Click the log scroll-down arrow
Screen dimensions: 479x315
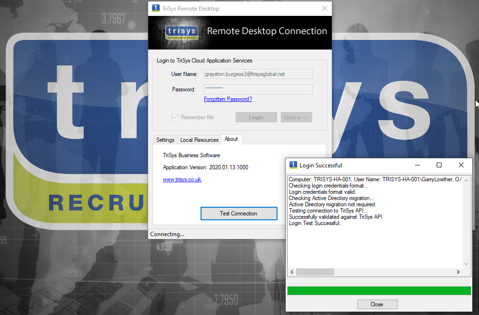point(466,265)
